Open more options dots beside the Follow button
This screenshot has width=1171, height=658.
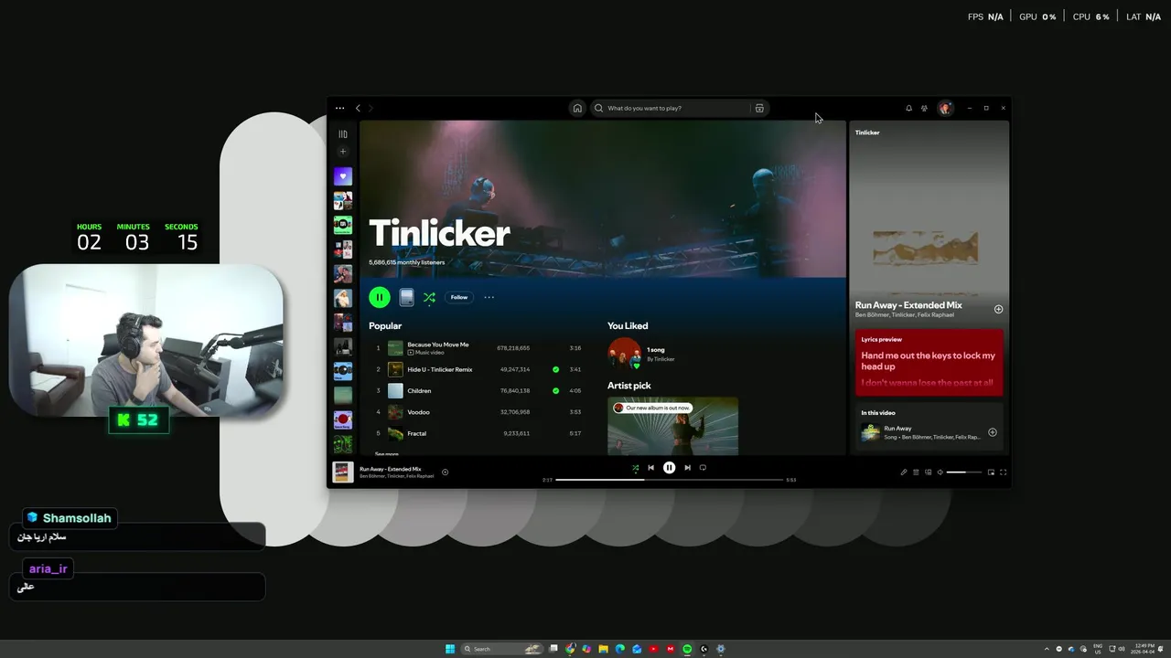pos(489,297)
